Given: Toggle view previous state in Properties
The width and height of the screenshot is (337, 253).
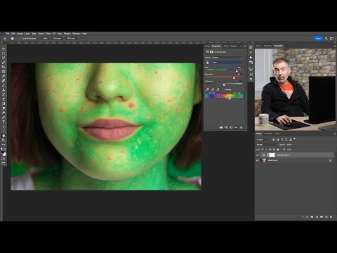Looking at the screenshot, I should (226, 127).
